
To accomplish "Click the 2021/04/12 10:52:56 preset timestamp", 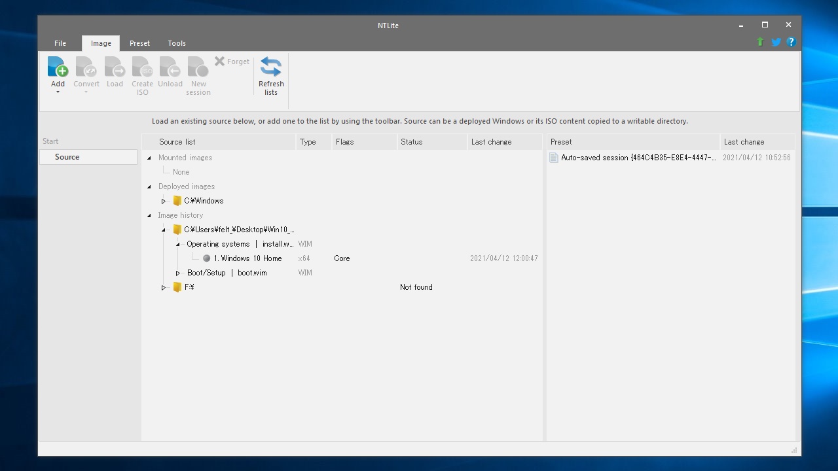I will point(757,158).
